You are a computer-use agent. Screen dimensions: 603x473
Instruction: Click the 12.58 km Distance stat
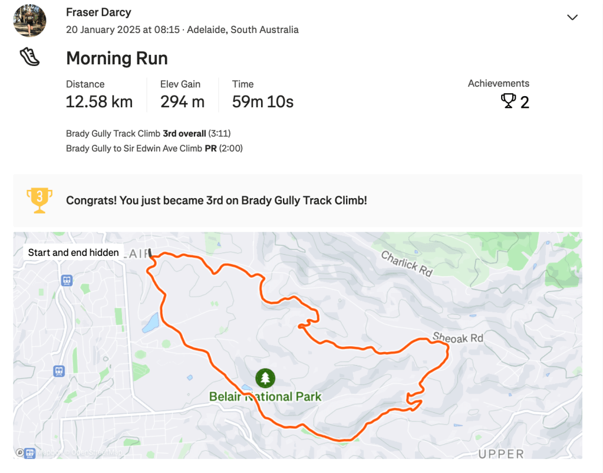(x=99, y=101)
